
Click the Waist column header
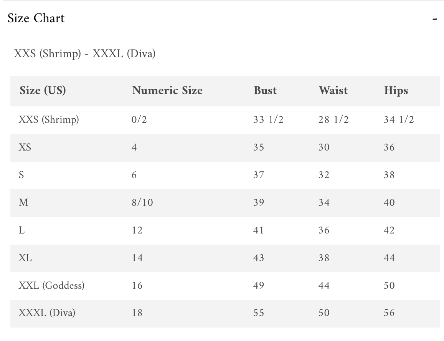(x=333, y=91)
